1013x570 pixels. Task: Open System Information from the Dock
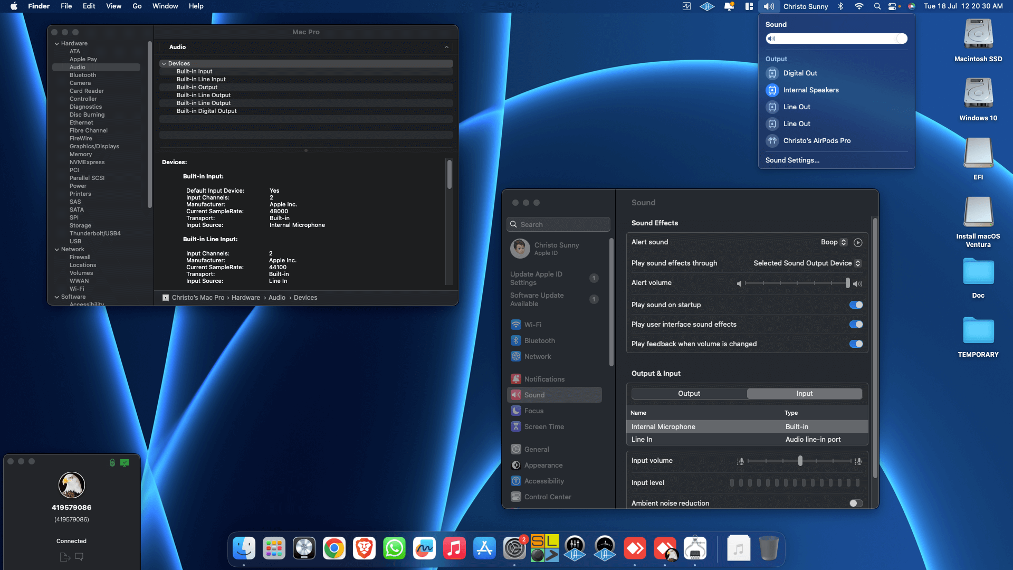point(695,548)
